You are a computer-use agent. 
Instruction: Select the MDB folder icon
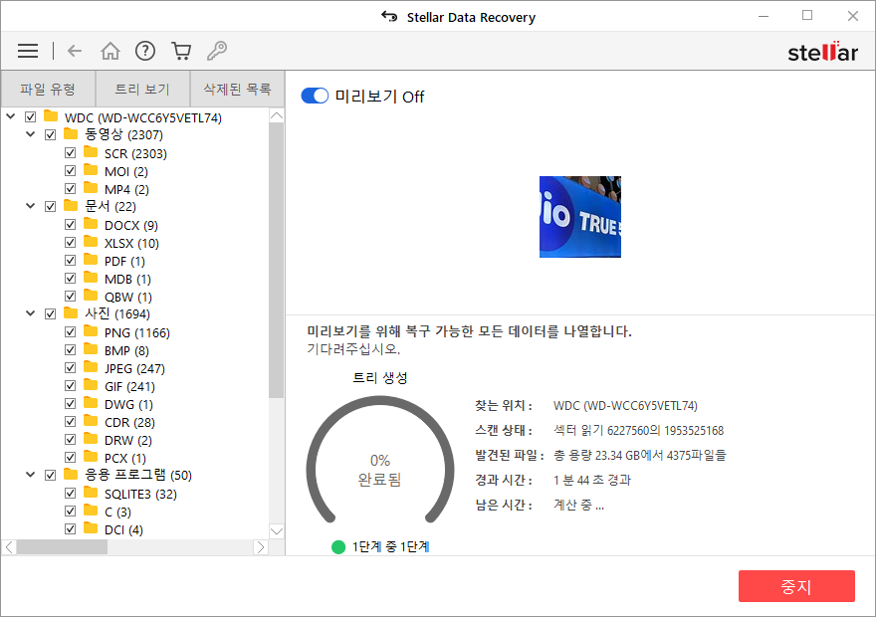(x=91, y=277)
